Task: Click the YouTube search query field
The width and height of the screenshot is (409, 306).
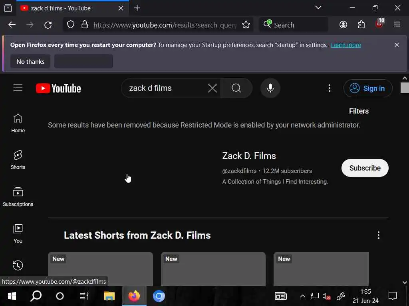Action: 167,88
